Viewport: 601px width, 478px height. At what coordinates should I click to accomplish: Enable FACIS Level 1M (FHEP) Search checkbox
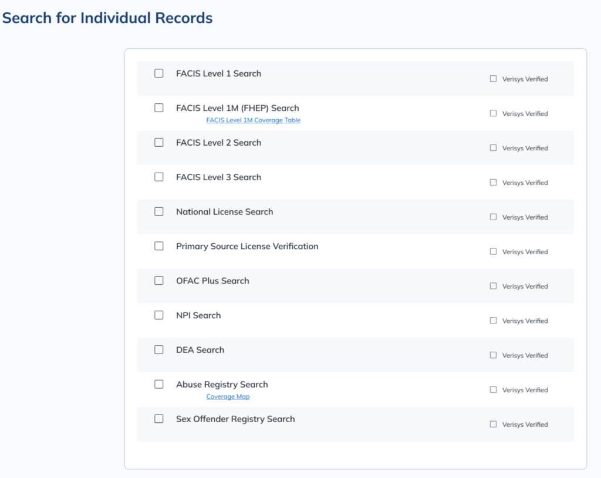click(159, 108)
